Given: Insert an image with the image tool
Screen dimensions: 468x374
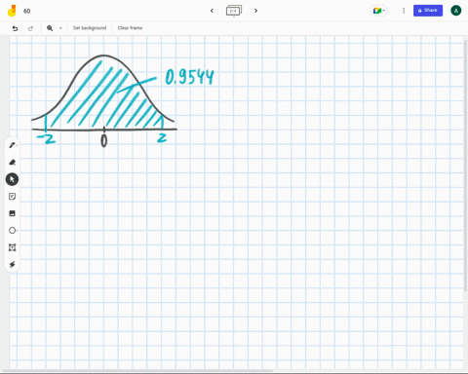Looking at the screenshot, I should [x=12, y=213].
